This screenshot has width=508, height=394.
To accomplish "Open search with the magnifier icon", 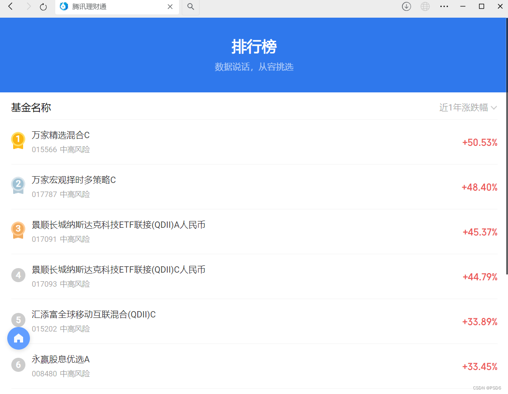I will tap(190, 7).
